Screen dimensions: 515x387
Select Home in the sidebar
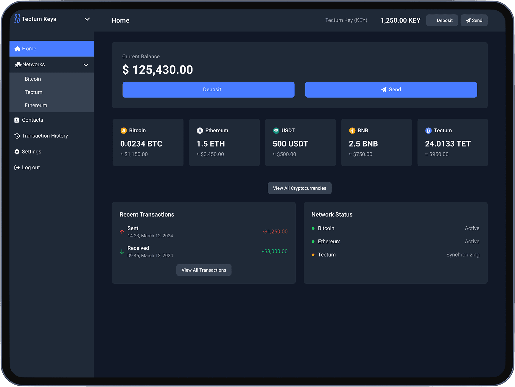coord(52,49)
